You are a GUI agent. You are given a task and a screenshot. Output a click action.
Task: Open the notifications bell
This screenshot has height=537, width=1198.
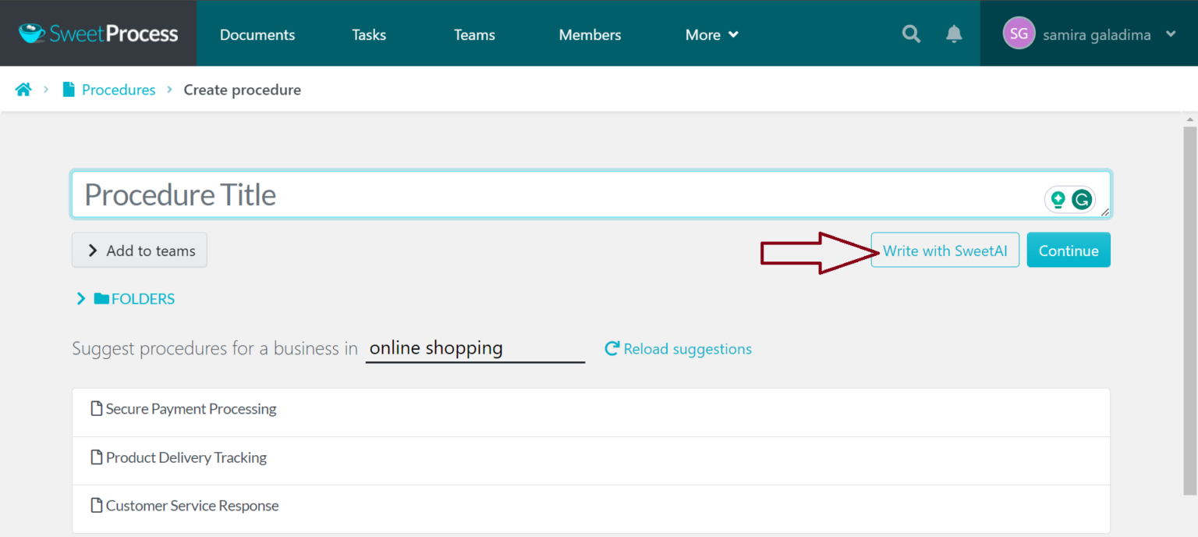pos(954,34)
